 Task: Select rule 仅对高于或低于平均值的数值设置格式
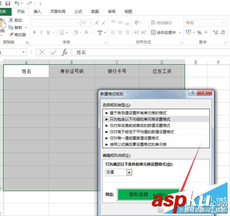[156, 132]
